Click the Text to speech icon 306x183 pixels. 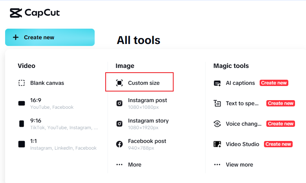(x=217, y=103)
